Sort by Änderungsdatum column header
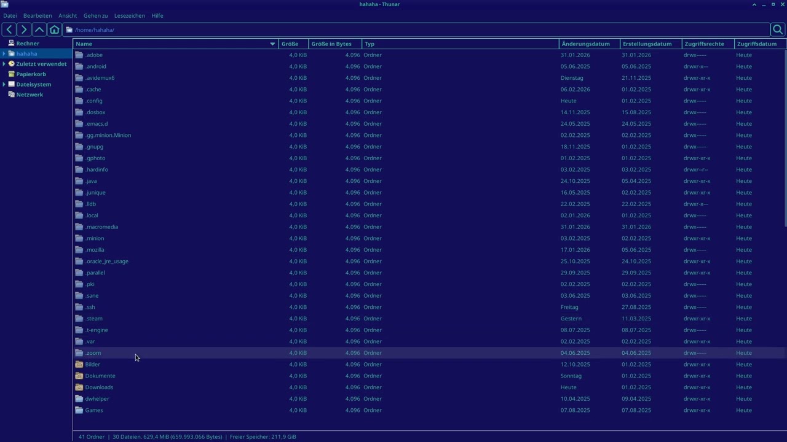This screenshot has height=442, width=787. pos(590,44)
